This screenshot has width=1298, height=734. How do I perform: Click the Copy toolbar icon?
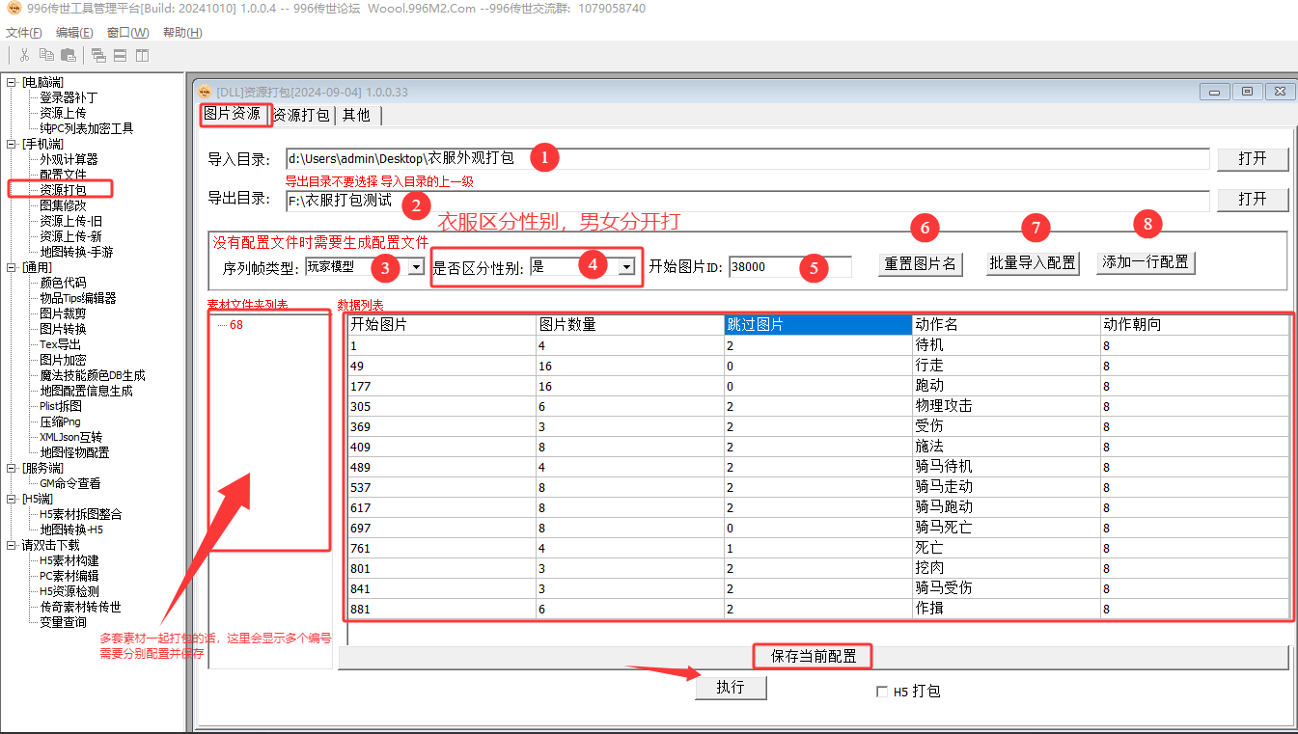point(46,55)
